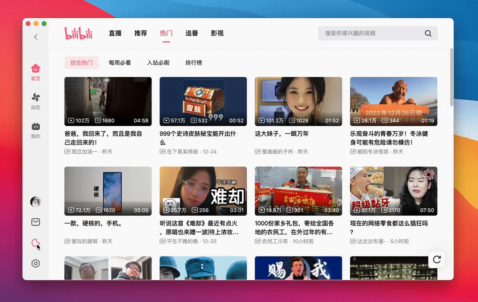Go back with the left chevron arrow
The width and height of the screenshot is (478, 302).
point(36,37)
